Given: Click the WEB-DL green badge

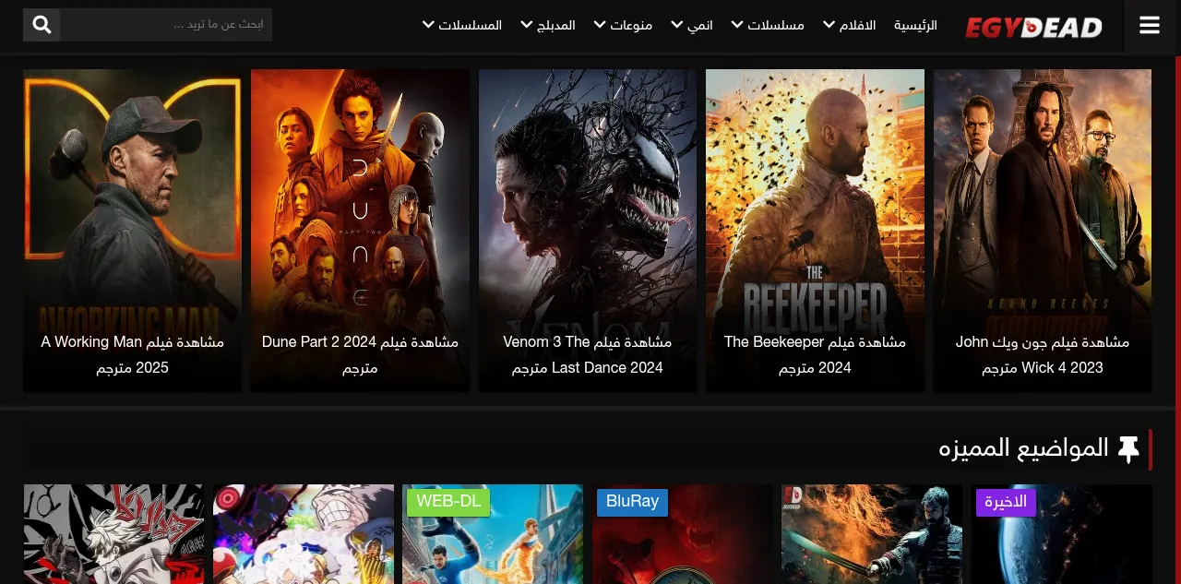Looking at the screenshot, I should coord(448,502).
